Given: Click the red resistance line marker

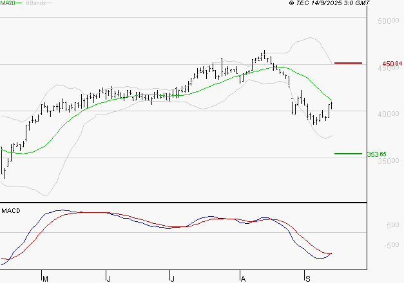Looking at the screenshot, I should [x=348, y=63].
